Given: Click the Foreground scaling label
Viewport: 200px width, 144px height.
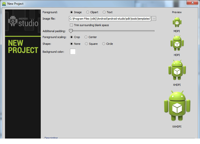Looking at the screenshot, I should [54, 37].
